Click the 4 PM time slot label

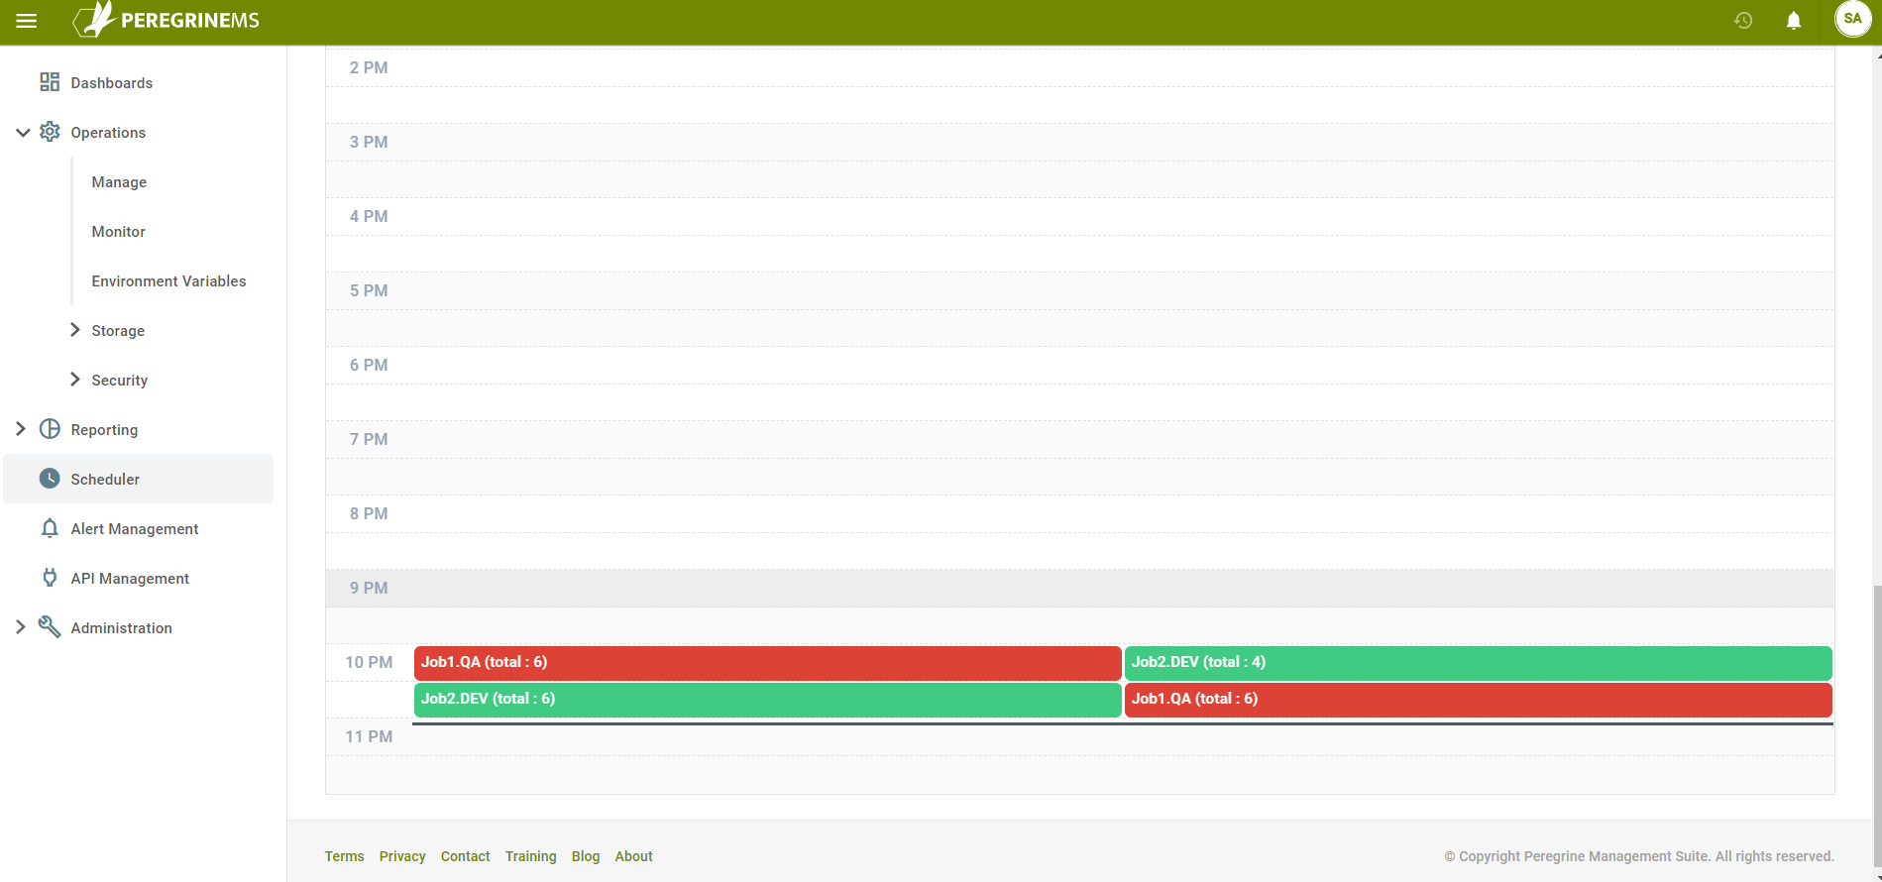coord(369,216)
